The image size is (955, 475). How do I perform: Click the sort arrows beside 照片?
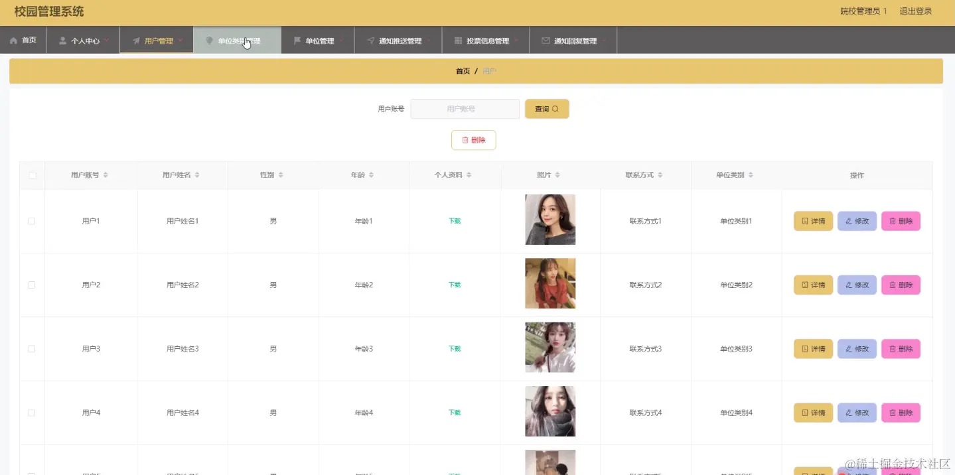(557, 175)
